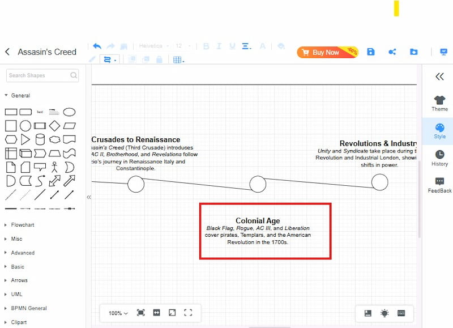453x328 pixels.
Task: Toggle the light bulb hint icon
Action: click(x=384, y=313)
